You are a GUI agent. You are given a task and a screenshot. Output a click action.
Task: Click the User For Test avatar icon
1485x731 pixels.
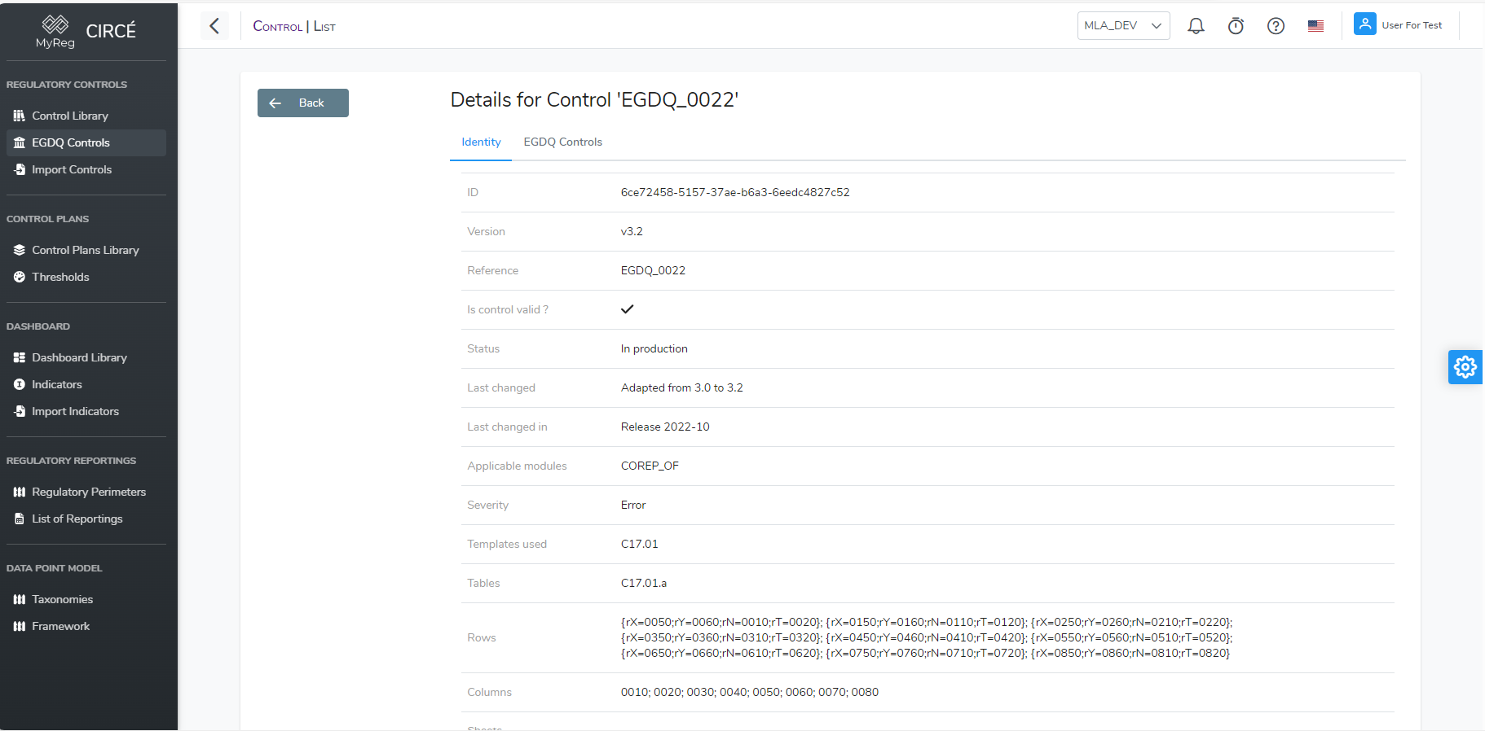[x=1364, y=24]
